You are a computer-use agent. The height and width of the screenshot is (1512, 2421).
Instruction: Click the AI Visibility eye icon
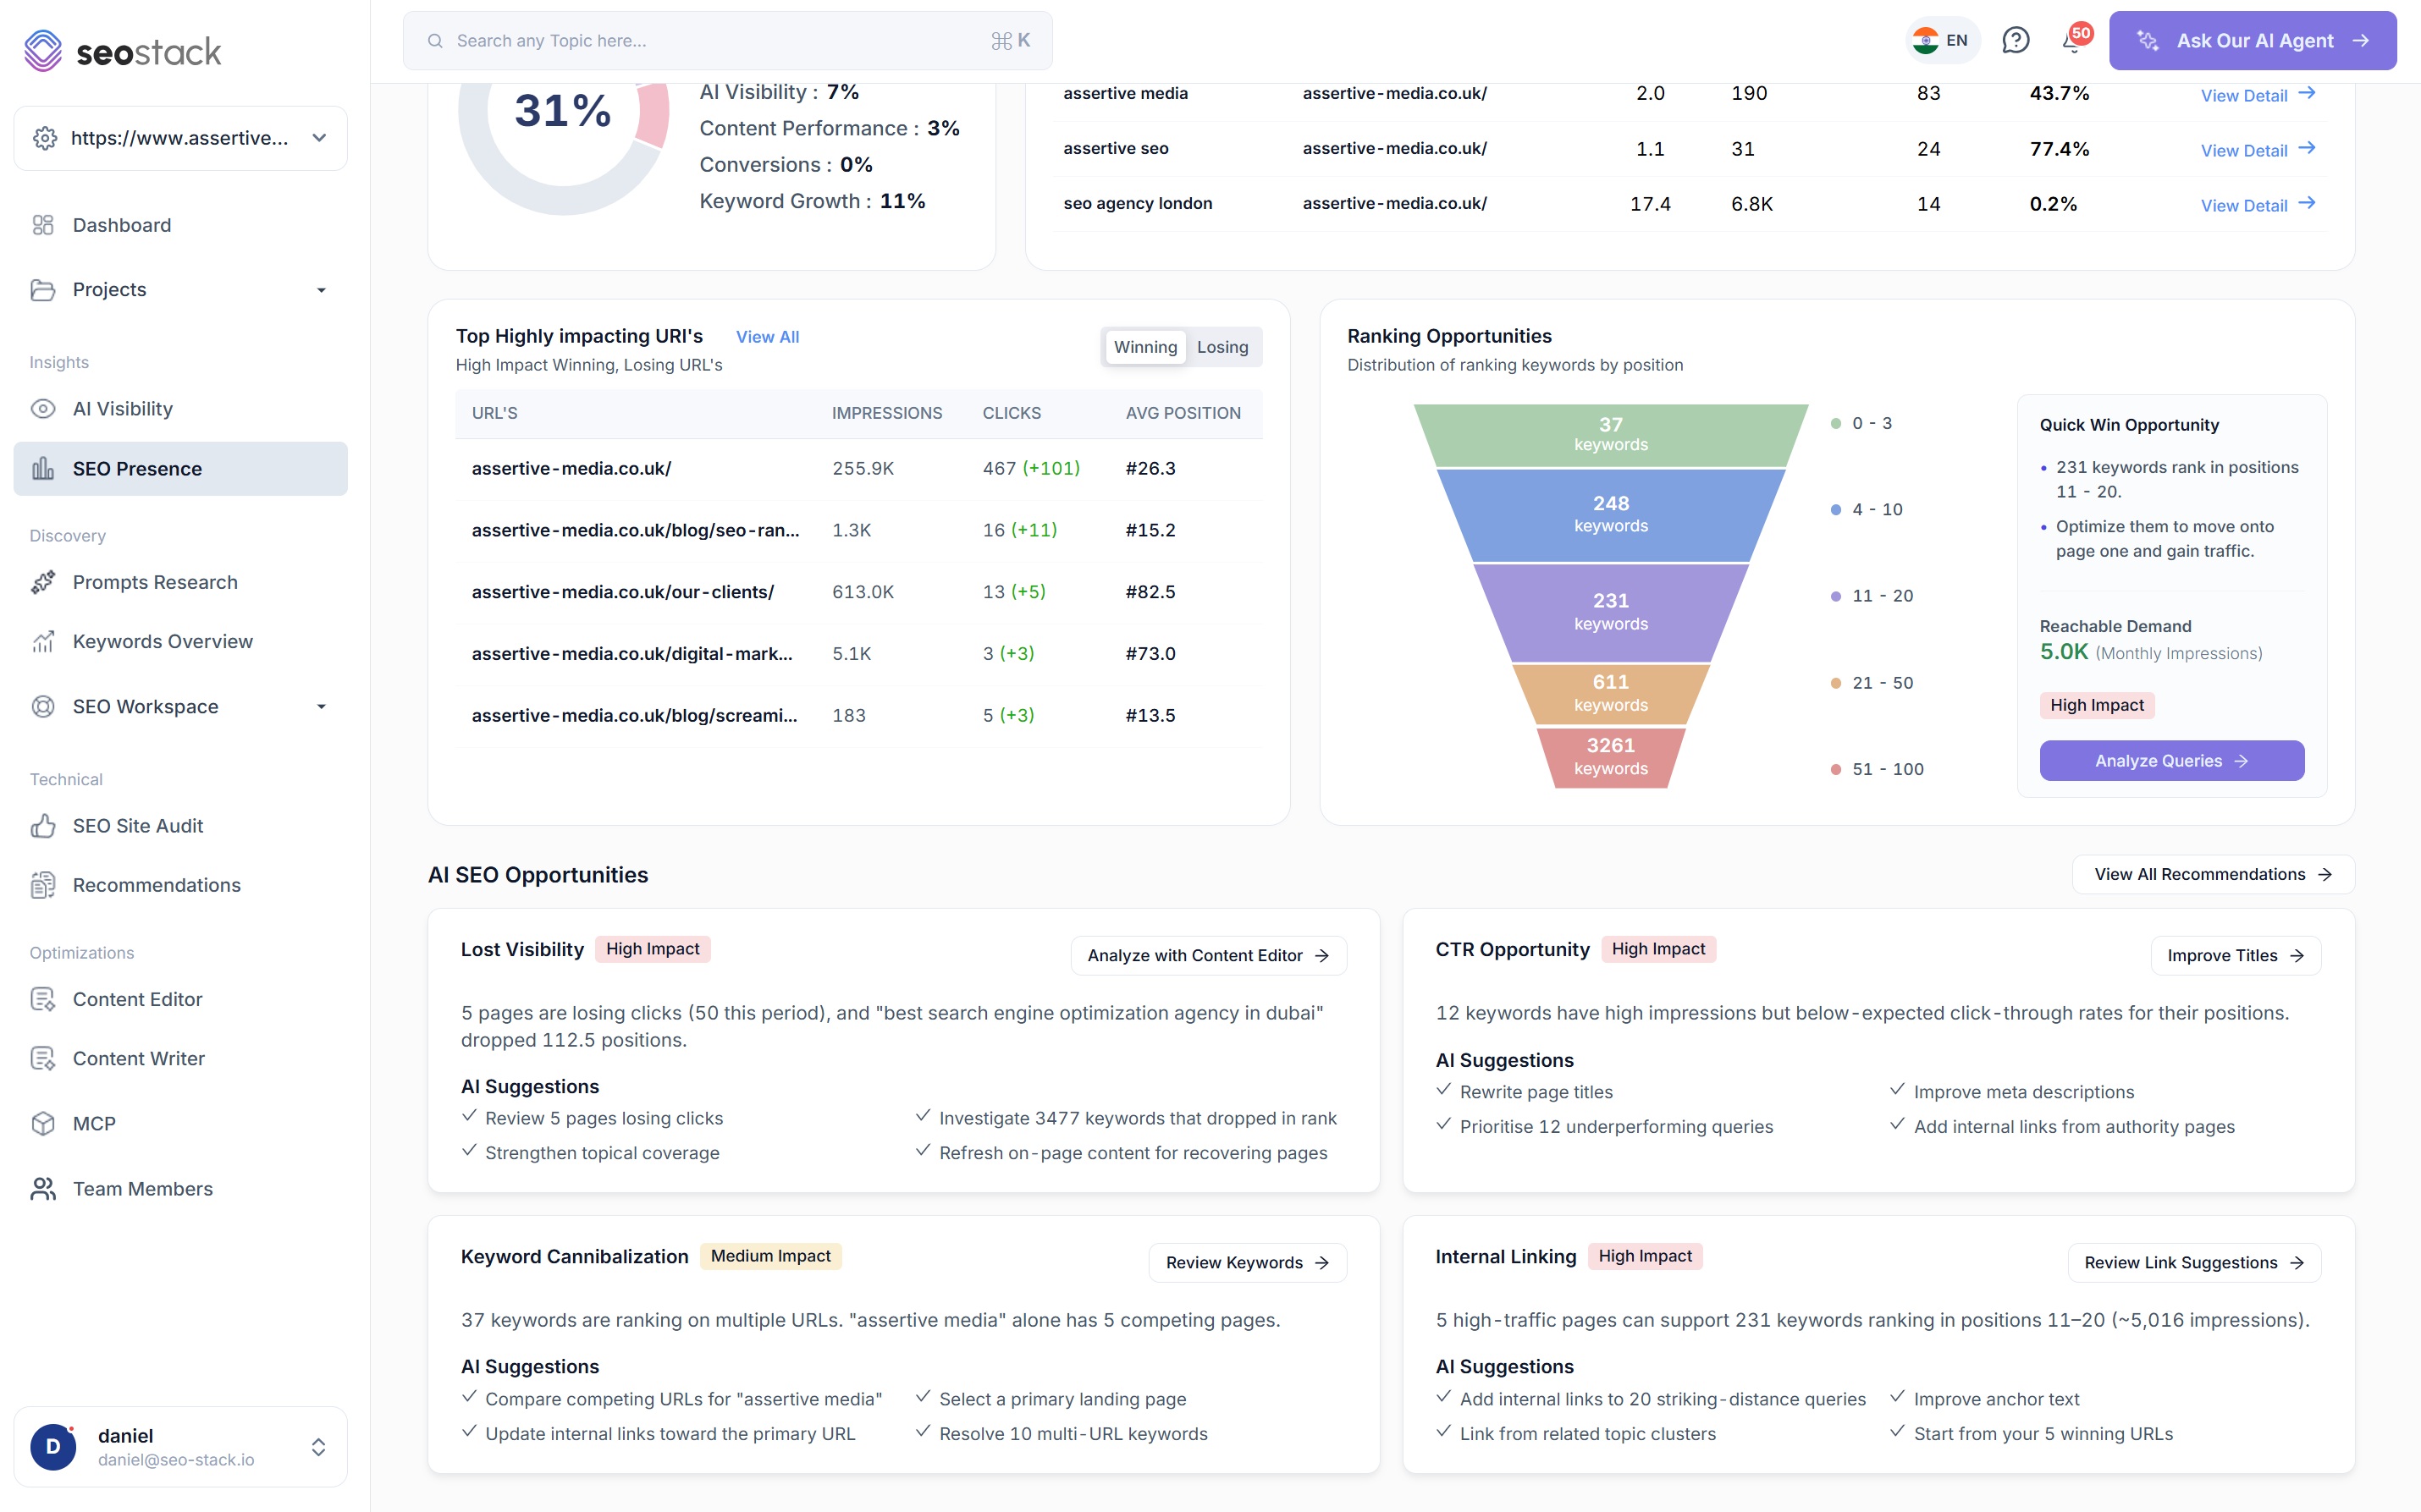tap(43, 409)
